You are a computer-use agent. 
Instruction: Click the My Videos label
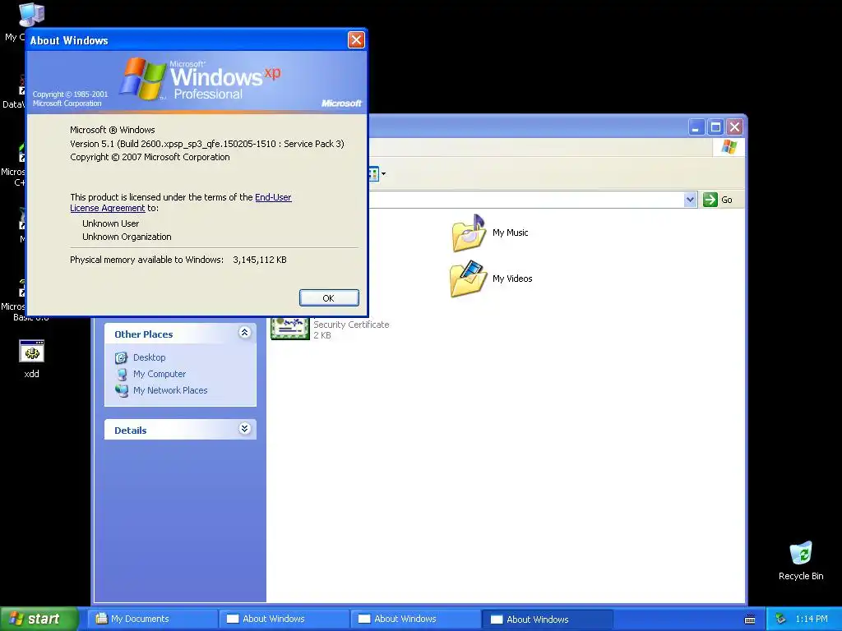(512, 279)
